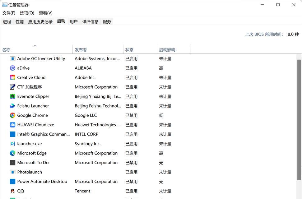Image resolution: width=302 pixels, height=199 pixels.
Task: Click Huawei Technologies publisher cell
Action: pos(97,125)
